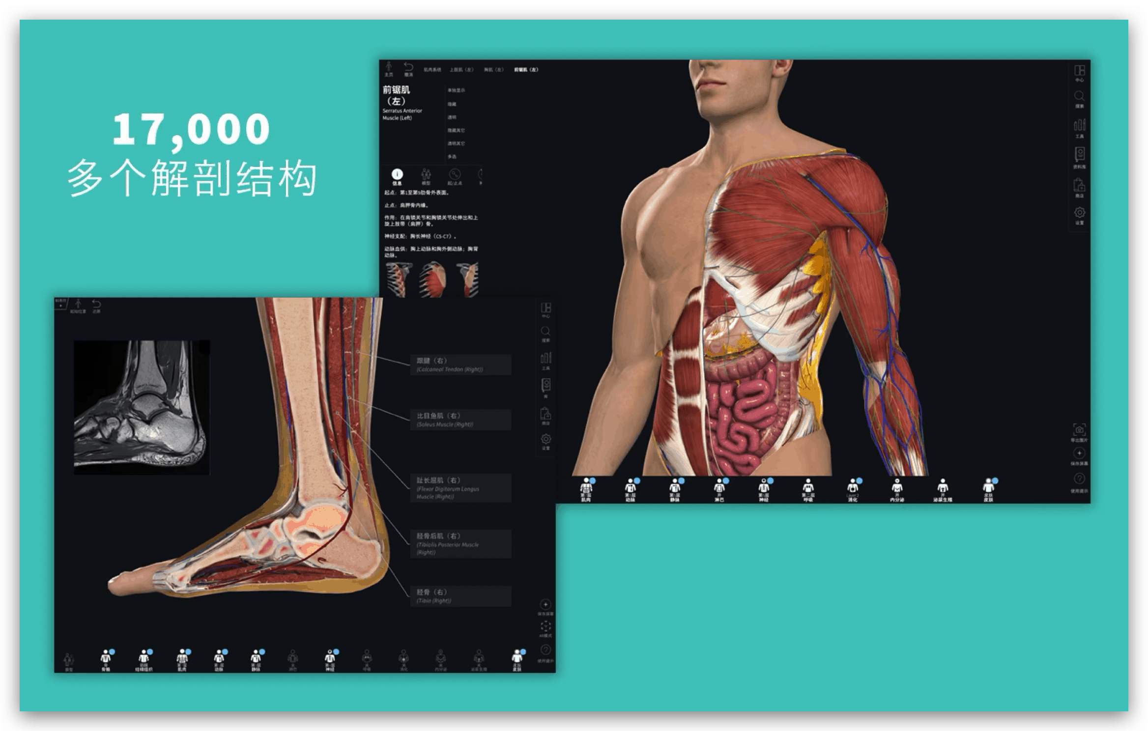Screen dimensions: 1148x731
Task: Open search magnifier in foot window sidebar
Action: click(545, 334)
